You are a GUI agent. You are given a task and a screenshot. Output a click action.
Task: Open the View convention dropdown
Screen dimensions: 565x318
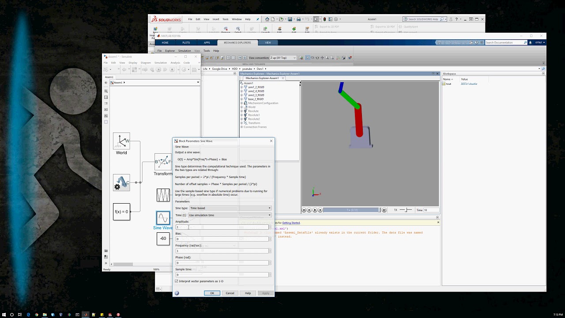point(283,58)
